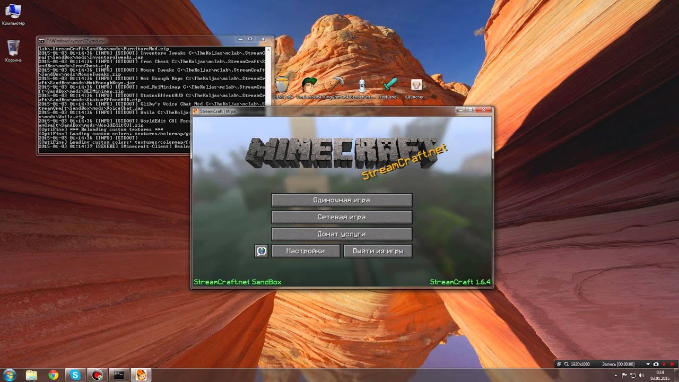This screenshot has height=382, width=679.
Task: Click the Show desktop button
Action: click(676, 375)
